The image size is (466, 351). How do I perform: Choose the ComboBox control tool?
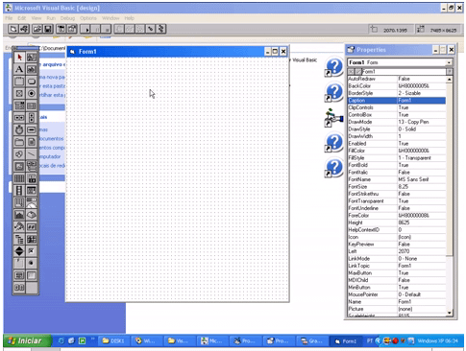click(19, 105)
